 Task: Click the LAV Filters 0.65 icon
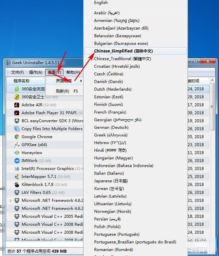click(17, 192)
